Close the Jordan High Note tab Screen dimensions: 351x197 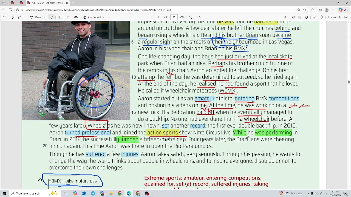point(67,3)
